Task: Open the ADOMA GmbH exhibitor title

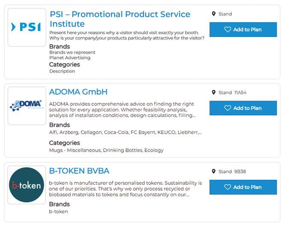Action: tap(78, 92)
